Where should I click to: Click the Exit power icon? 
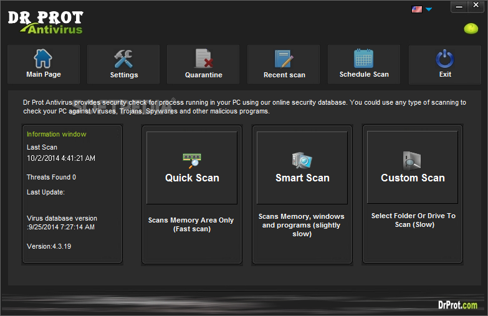tap(445, 59)
